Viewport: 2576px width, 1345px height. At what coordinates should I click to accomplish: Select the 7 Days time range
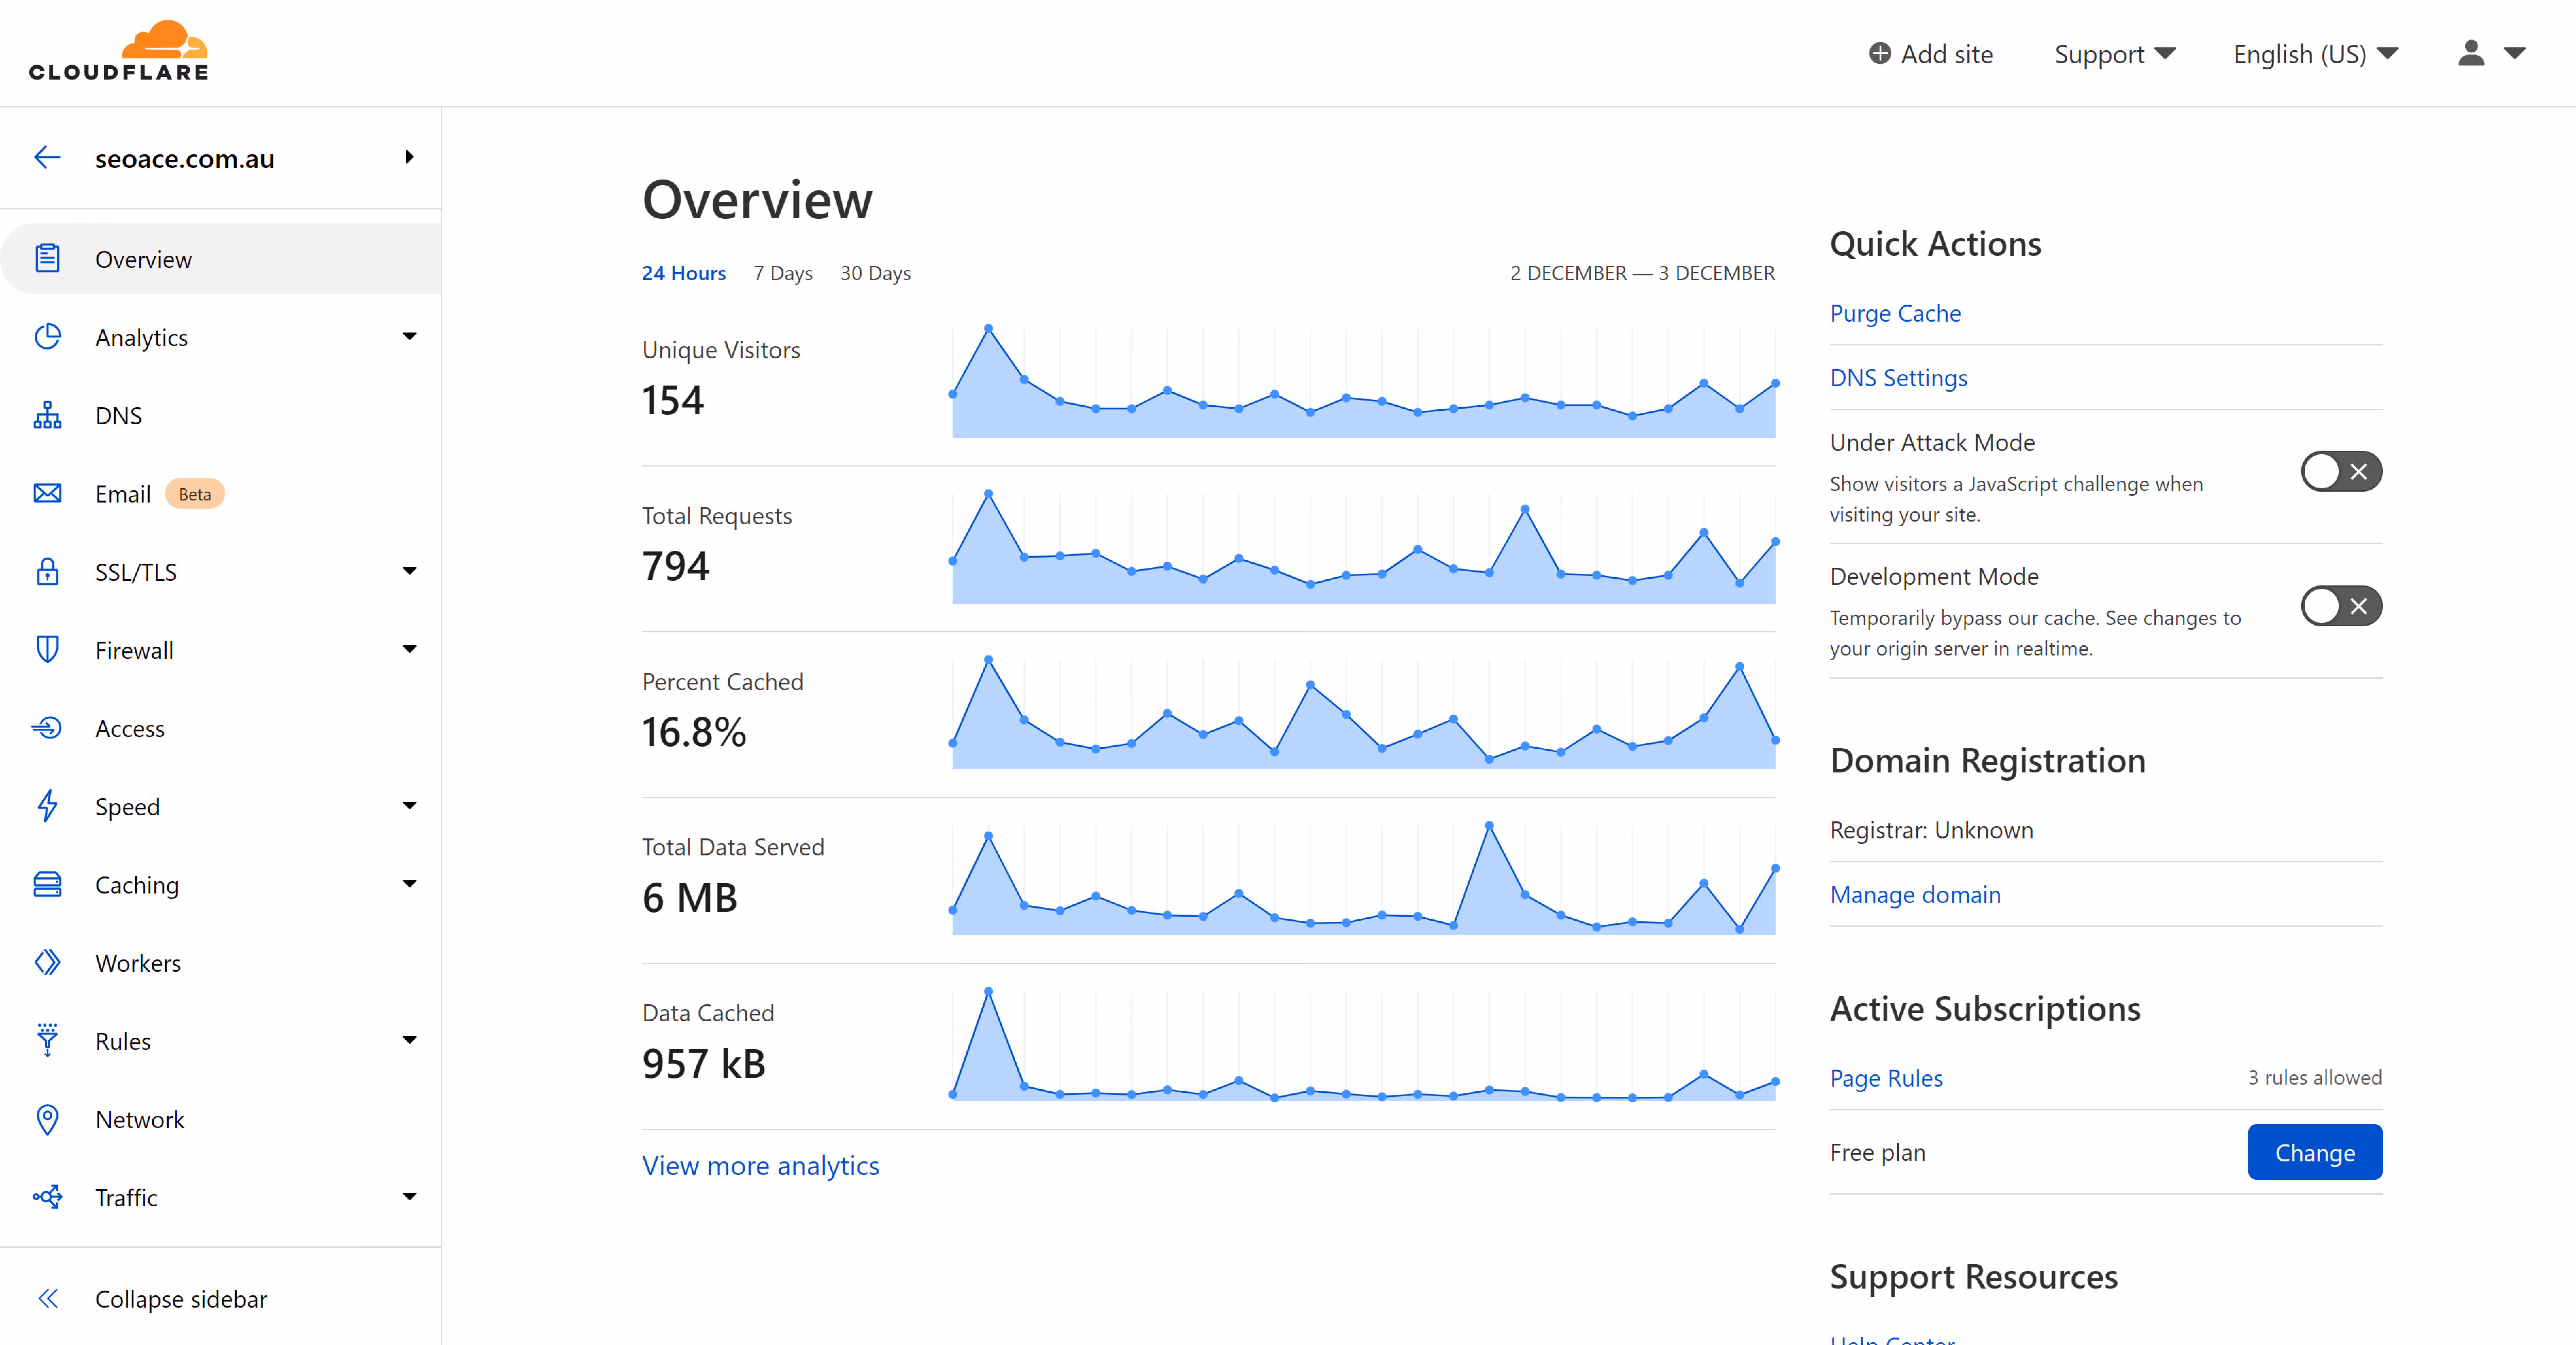point(783,273)
